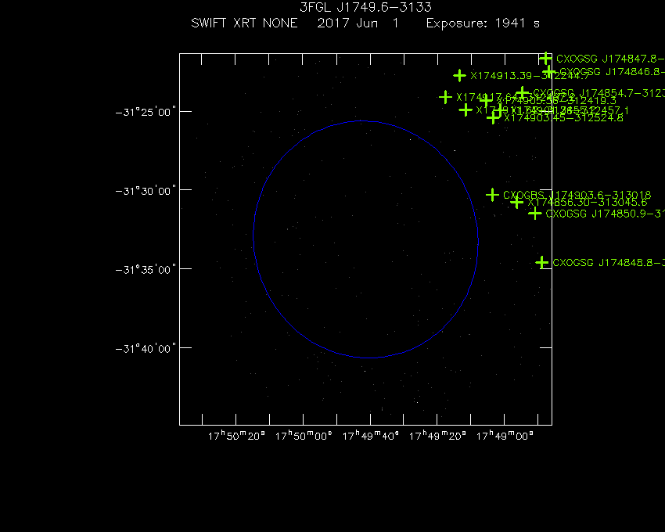Click the cross marker left of X174917.6 label
665x532 pixels.
click(445, 97)
